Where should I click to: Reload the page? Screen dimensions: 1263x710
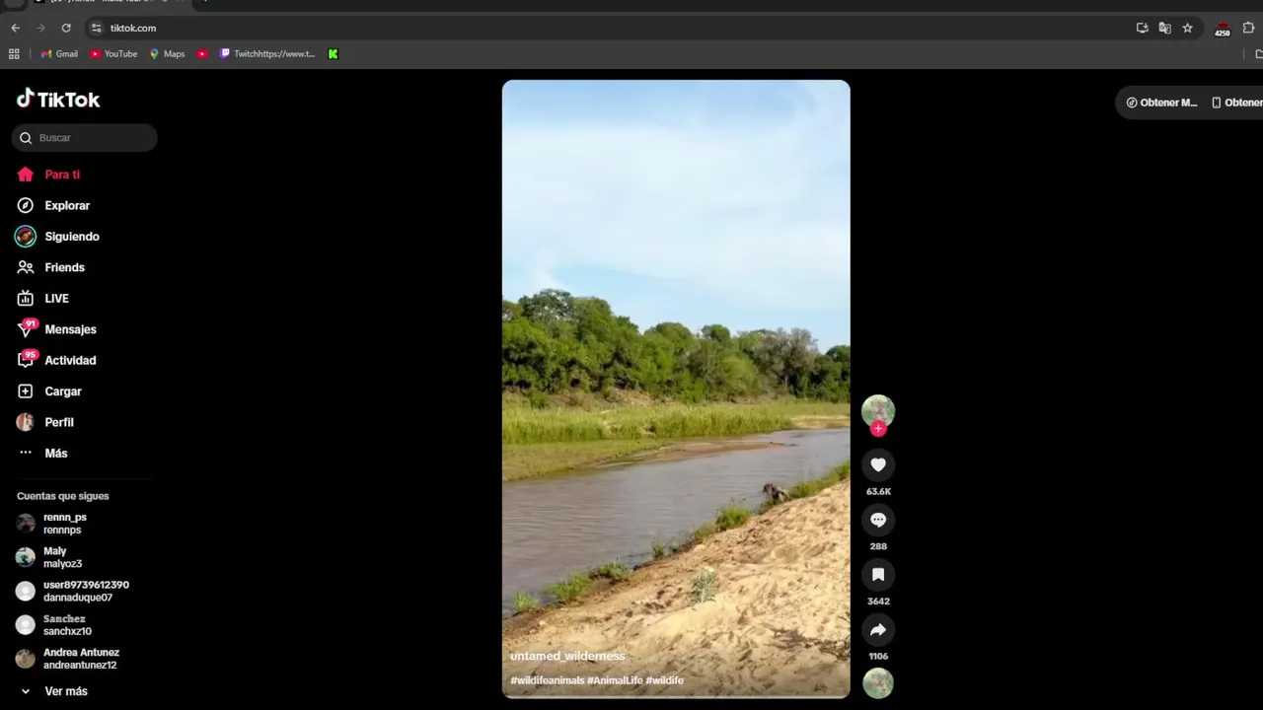[66, 28]
